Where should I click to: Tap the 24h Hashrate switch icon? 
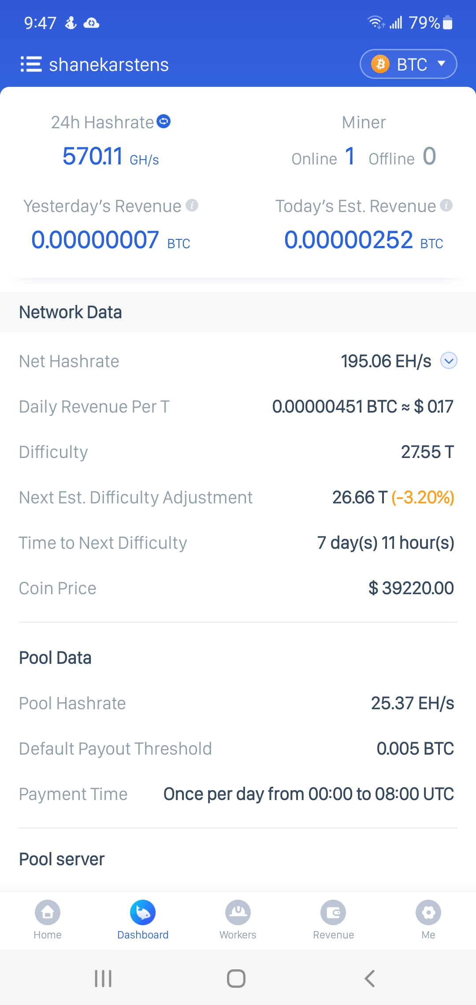[x=164, y=121]
